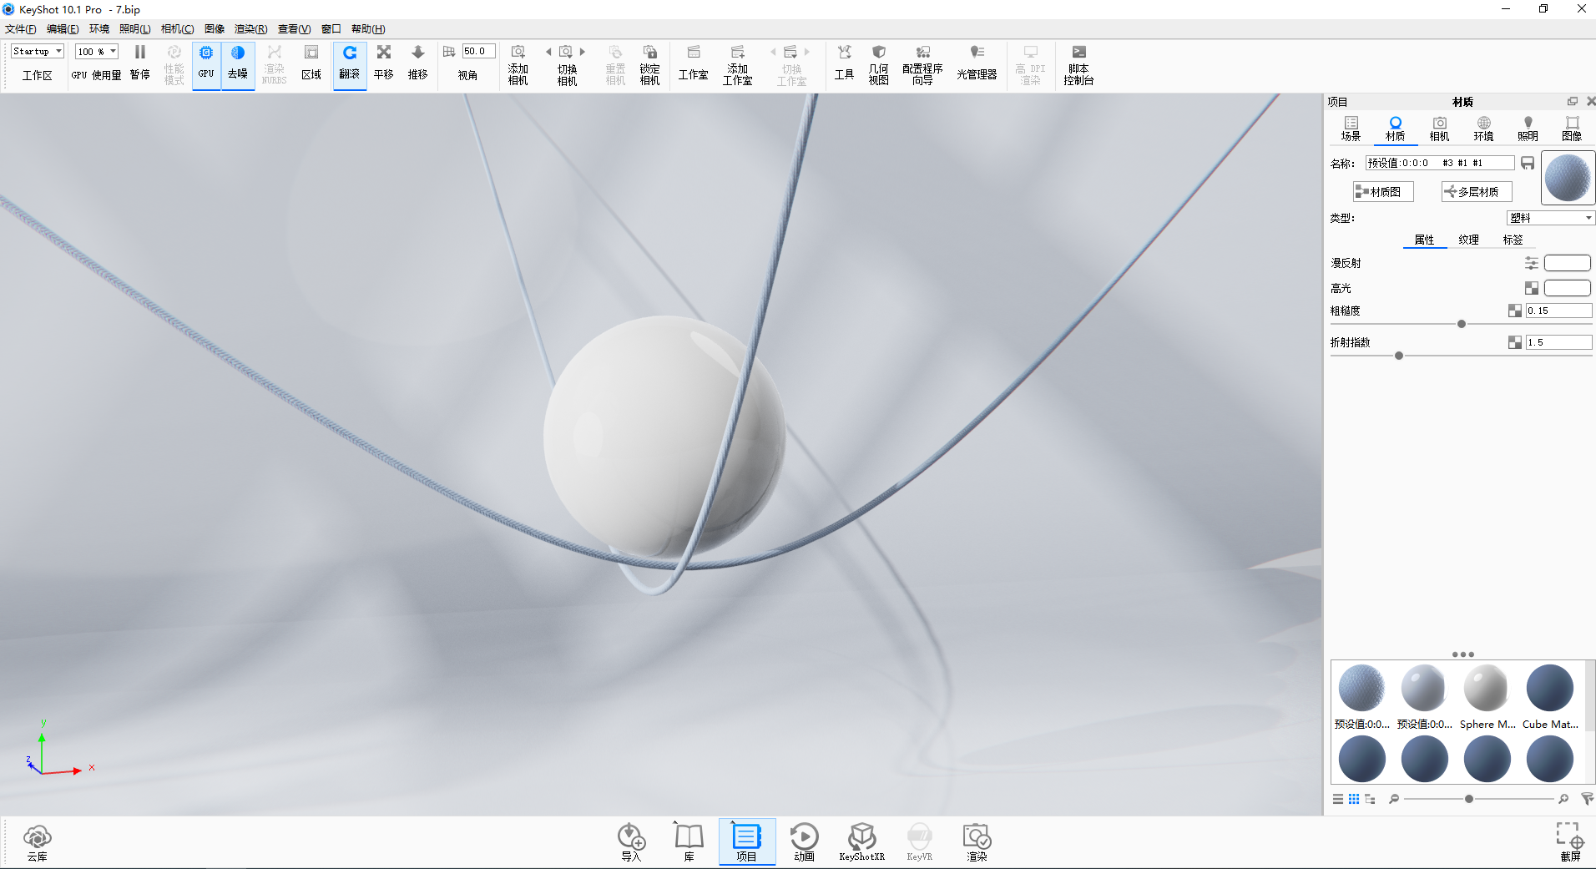1596x869 pixels.
Task: Pause rendering with 暂停 button
Action: click(x=140, y=64)
